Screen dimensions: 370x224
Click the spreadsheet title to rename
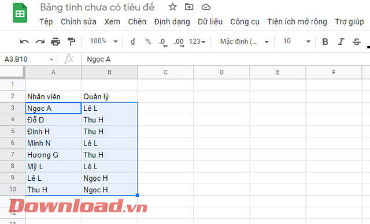pyautogui.click(x=97, y=8)
